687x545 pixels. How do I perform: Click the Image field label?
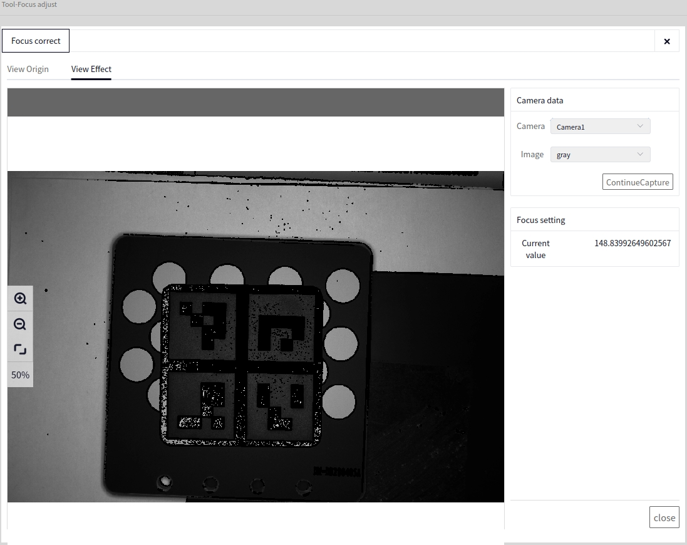click(x=532, y=154)
